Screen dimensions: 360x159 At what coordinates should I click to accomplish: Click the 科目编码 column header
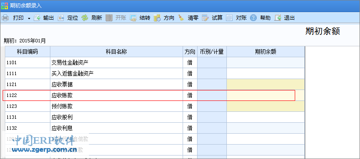click(x=28, y=52)
